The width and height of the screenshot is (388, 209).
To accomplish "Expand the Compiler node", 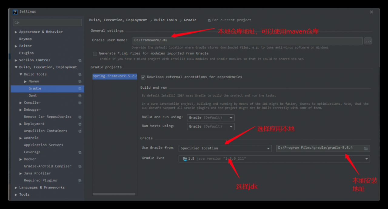I will tap(21, 103).
